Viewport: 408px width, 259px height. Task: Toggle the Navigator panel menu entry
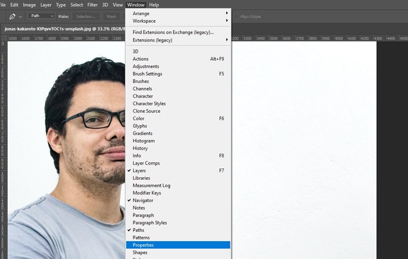(143, 200)
